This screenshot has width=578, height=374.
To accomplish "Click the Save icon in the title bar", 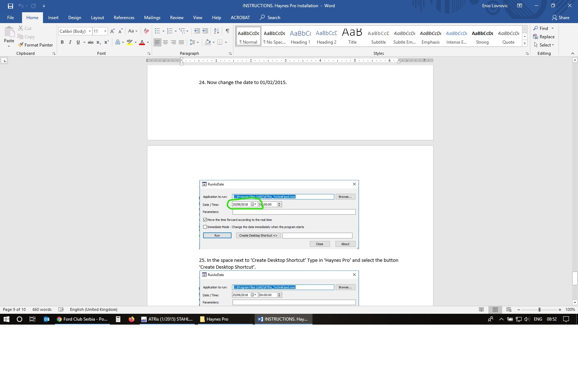I will 10,6.
